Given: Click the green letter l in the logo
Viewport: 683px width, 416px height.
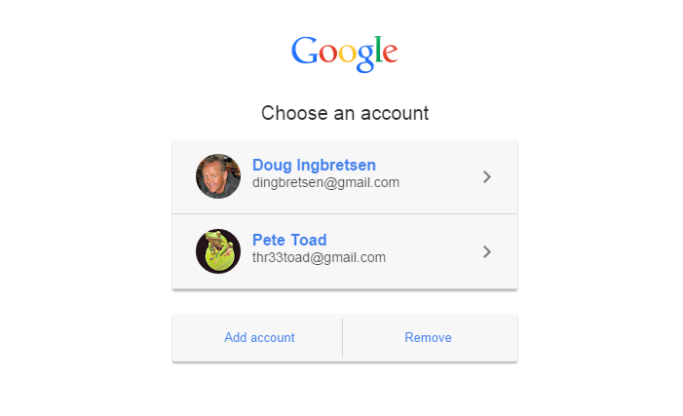Looking at the screenshot, I should tap(379, 50).
